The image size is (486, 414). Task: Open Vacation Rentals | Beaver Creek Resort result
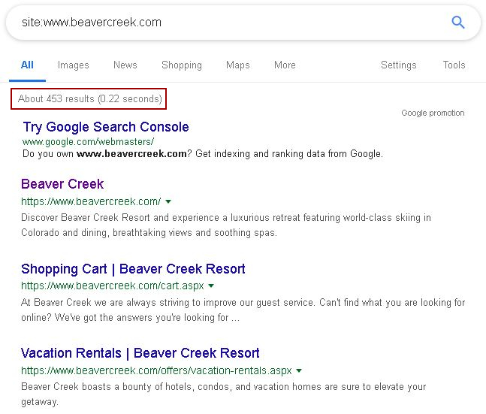click(140, 353)
